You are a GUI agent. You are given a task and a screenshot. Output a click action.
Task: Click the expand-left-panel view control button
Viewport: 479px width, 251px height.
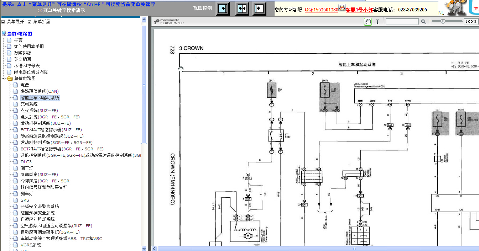click(223, 8)
